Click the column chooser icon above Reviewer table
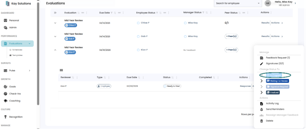 point(61,70)
